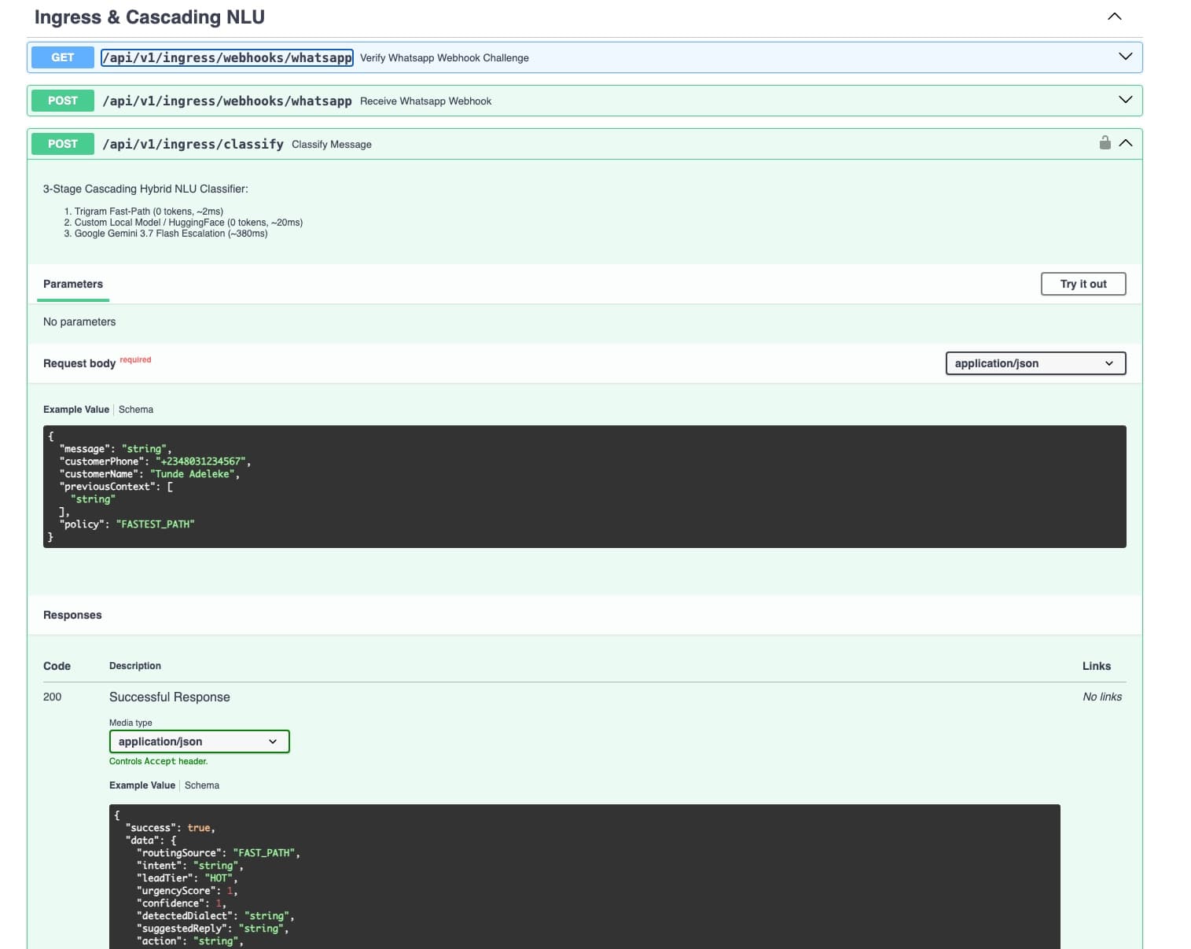Expand the POST Receive Whatsapp Webhook chevron

[x=1125, y=100]
